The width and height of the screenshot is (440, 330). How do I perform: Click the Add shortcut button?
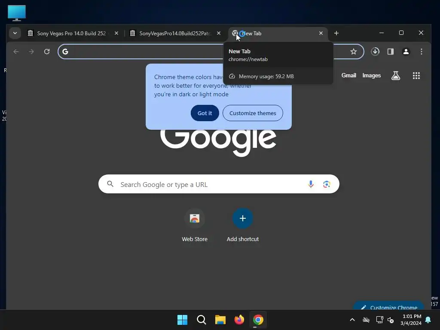pyautogui.click(x=243, y=226)
